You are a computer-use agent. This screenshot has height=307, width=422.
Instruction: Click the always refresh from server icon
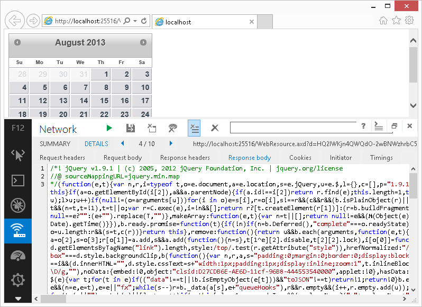point(152,128)
